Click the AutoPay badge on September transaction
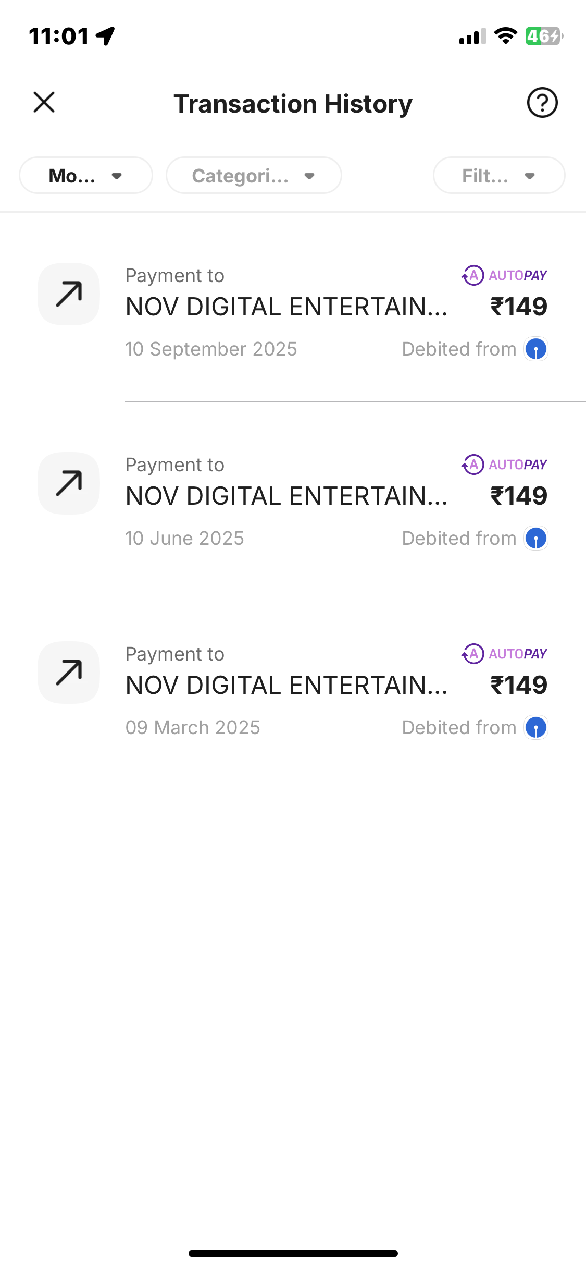The width and height of the screenshot is (586, 1270). [504, 275]
